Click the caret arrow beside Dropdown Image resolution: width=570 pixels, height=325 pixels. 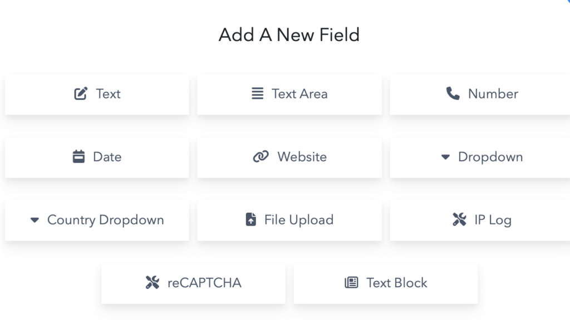tap(445, 157)
